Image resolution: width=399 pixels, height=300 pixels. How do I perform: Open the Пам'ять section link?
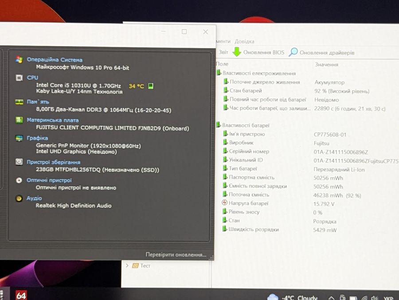coord(38,102)
